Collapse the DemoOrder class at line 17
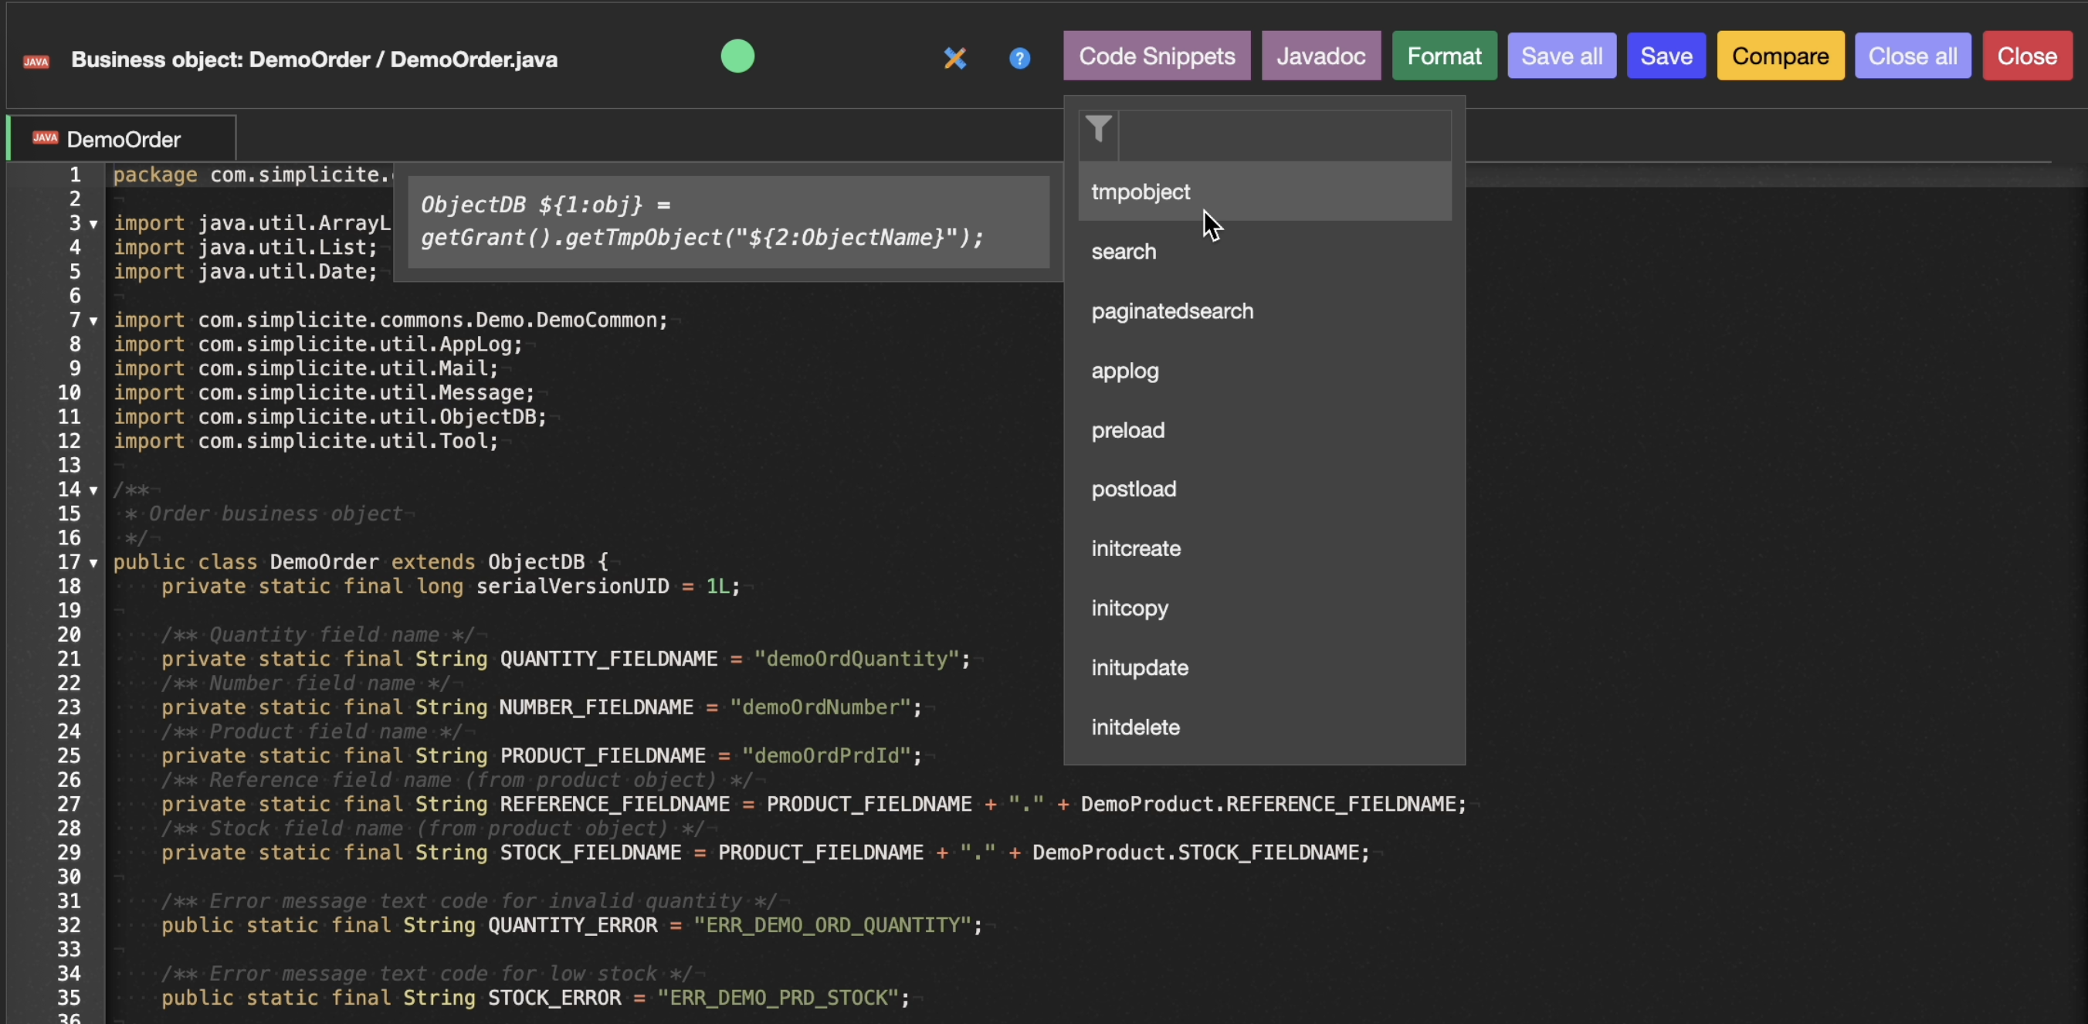 point(94,564)
